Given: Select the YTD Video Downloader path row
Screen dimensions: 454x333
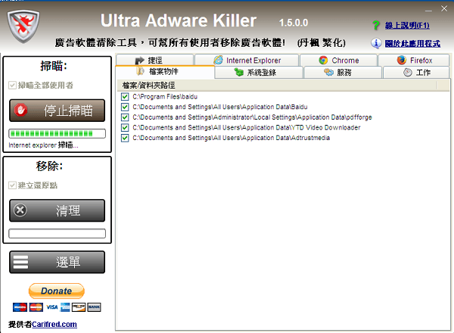Looking at the screenshot, I should (247, 127).
